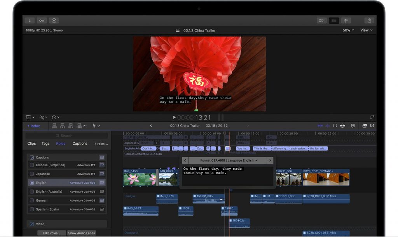398x237 pixels.
Task: Toggle German subrole lane icon
Action: pyautogui.click(x=102, y=200)
